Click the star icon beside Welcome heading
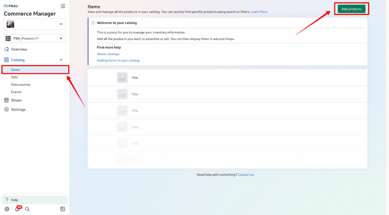 pyautogui.click(x=93, y=23)
